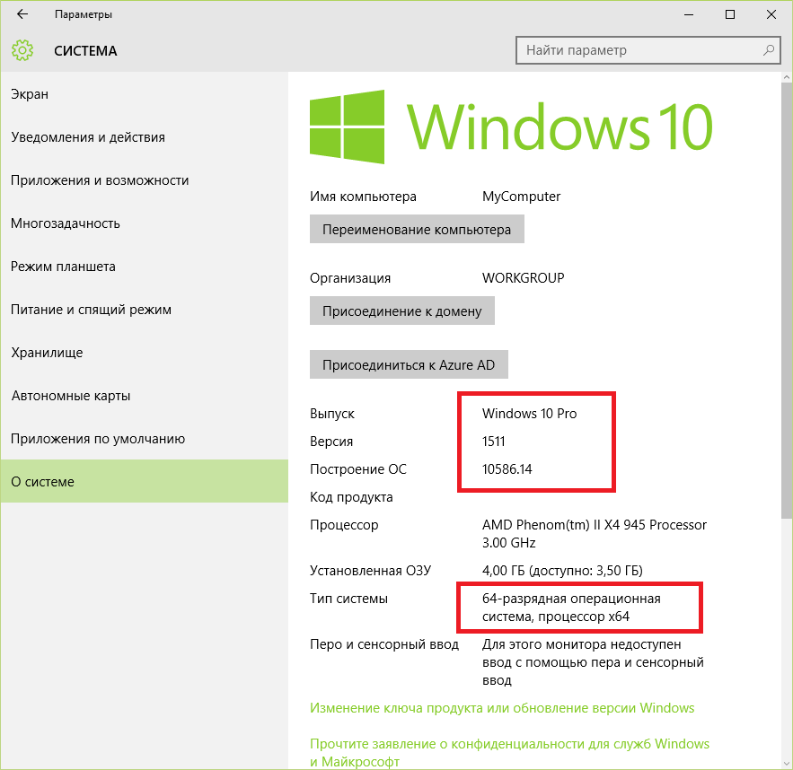Click the Settings gear icon
The height and width of the screenshot is (770, 793).
click(x=22, y=50)
